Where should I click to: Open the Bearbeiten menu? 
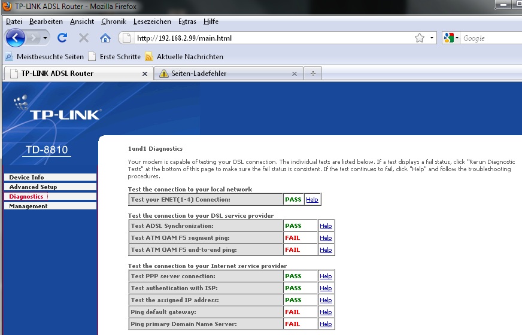pos(46,22)
